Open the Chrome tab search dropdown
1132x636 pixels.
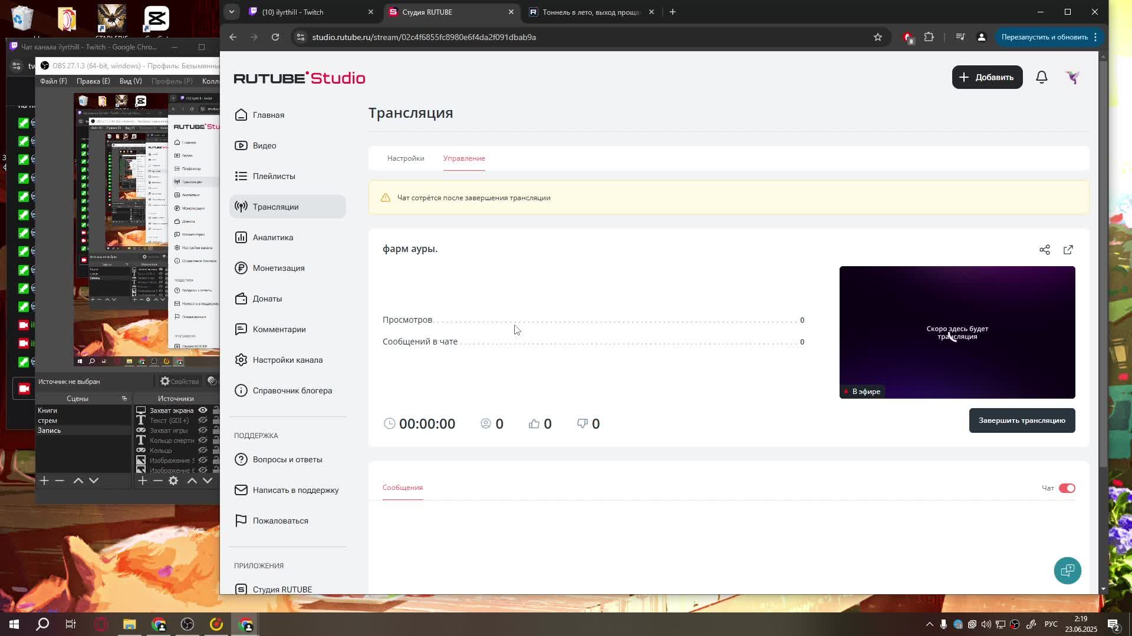point(232,12)
